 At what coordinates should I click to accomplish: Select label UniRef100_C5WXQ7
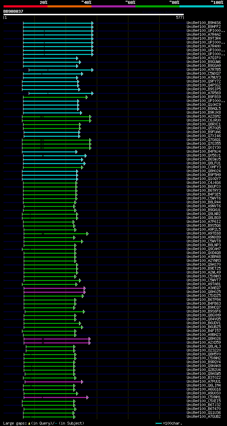[x=204, y=73]
